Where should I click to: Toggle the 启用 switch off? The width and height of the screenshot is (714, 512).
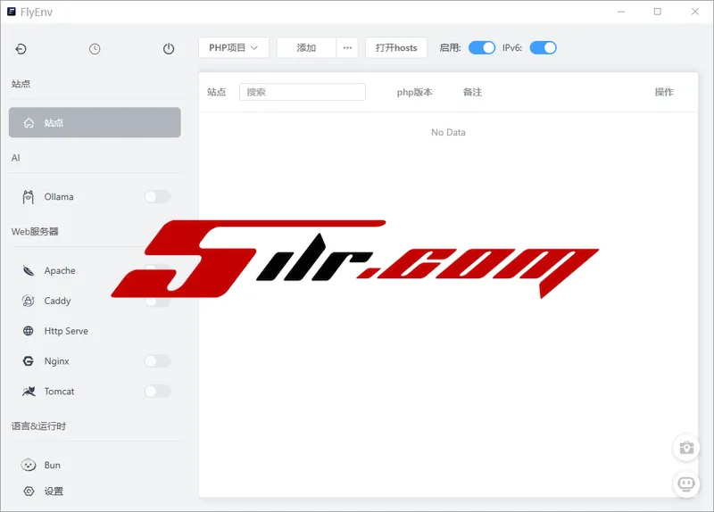pos(482,48)
